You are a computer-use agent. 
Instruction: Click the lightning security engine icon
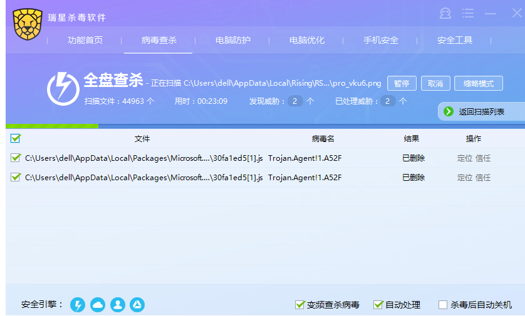(78, 305)
